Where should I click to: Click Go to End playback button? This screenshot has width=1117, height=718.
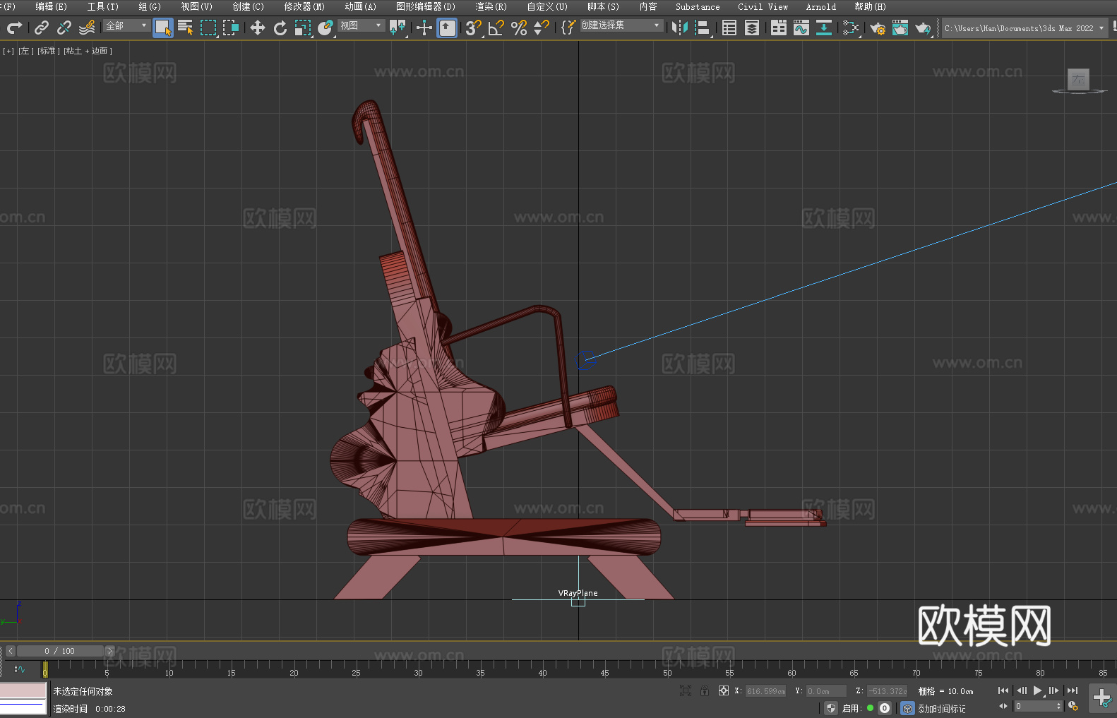1073,690
